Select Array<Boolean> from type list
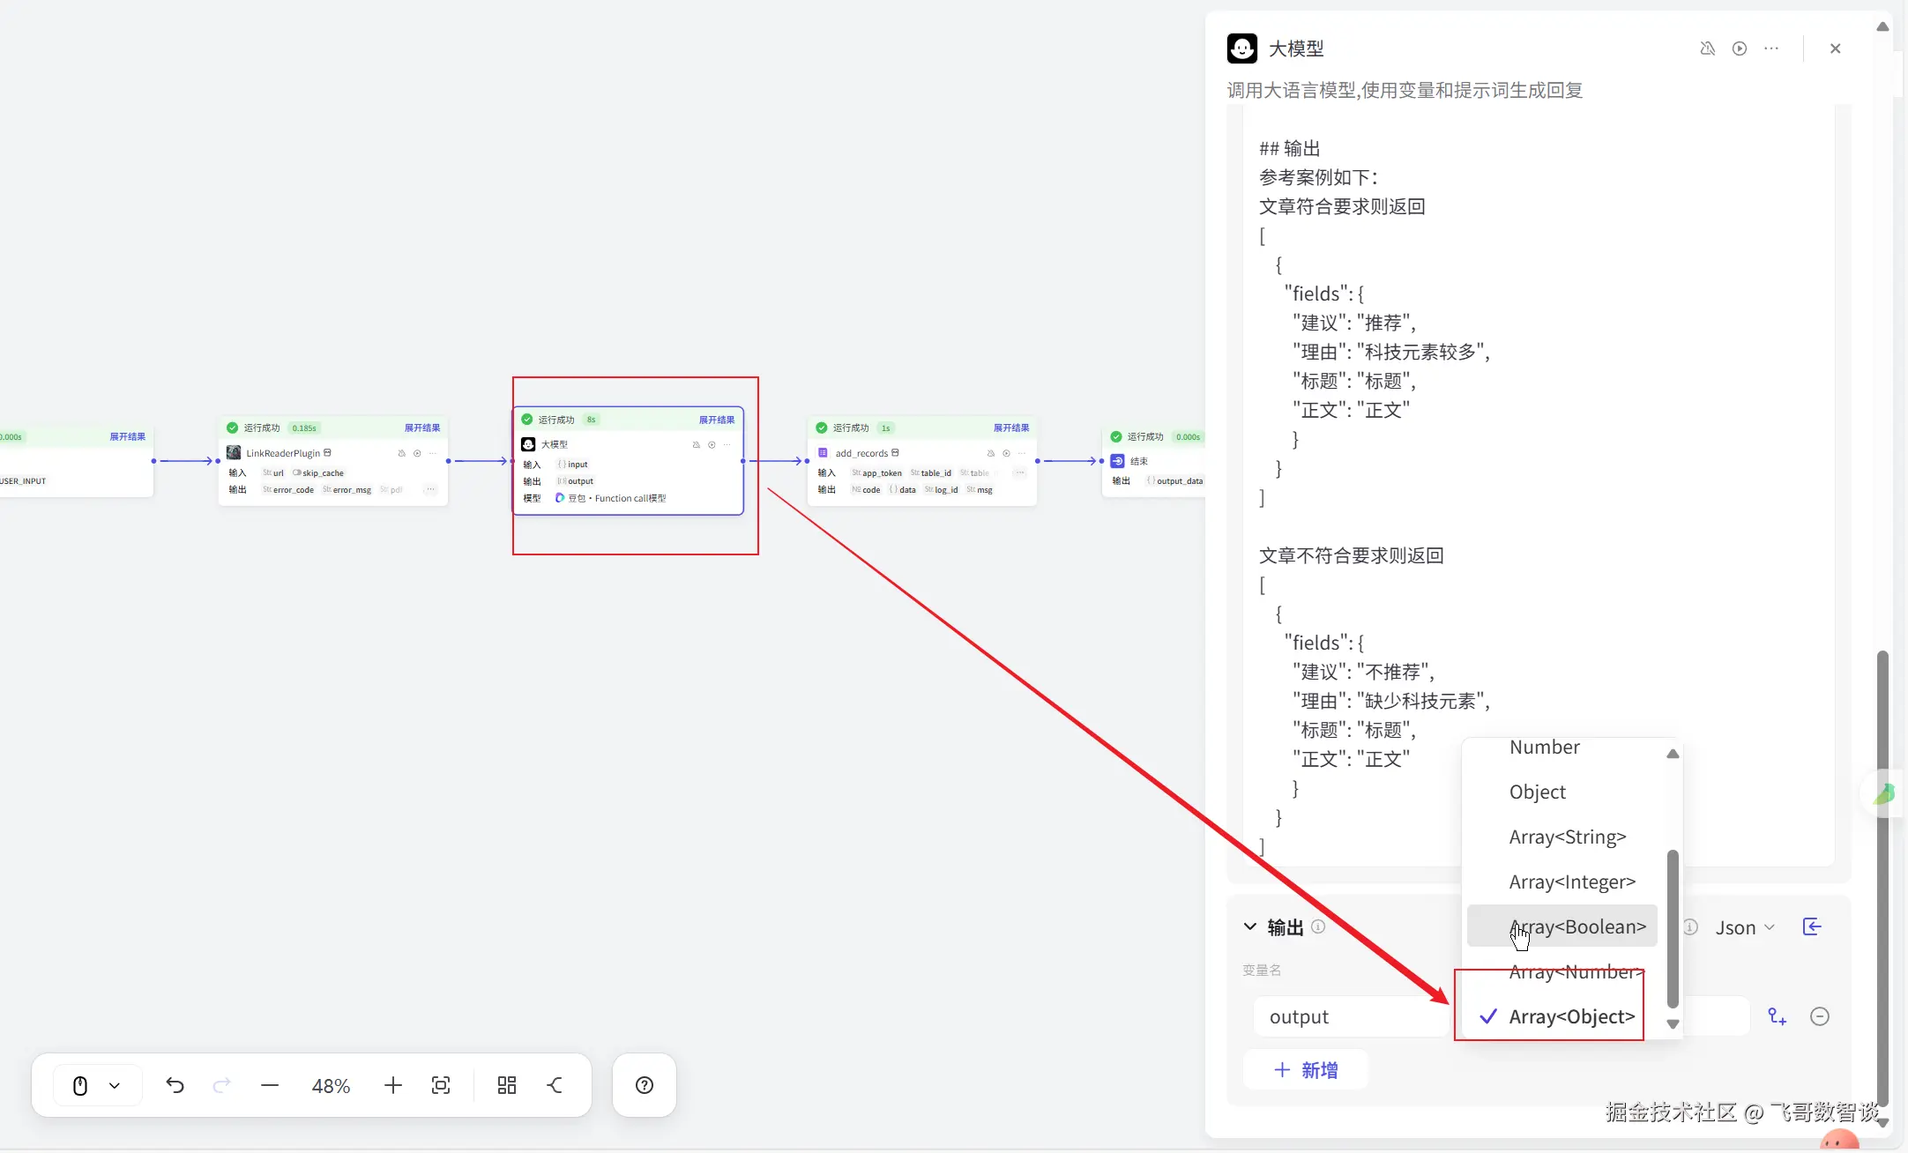Image resolution: width=1908 pixels, height=1153 pixels. [x=1576, y=926]
